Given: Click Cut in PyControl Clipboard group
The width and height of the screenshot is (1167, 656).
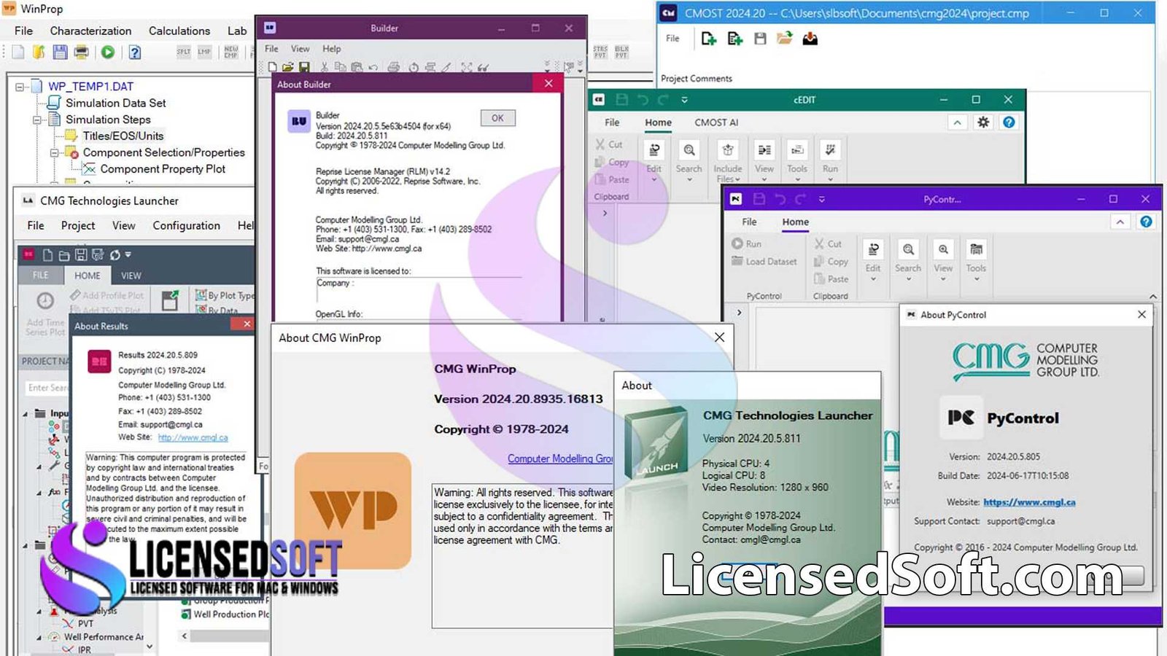Looking at the screenshot, I should 828,244.
